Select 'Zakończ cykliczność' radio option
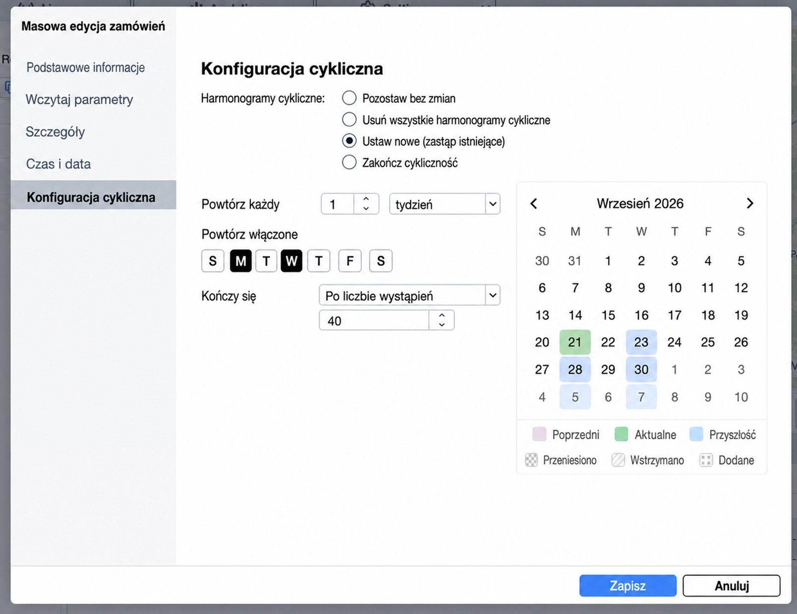The width and height of the screenshot is (797, 614). [349, 162]
